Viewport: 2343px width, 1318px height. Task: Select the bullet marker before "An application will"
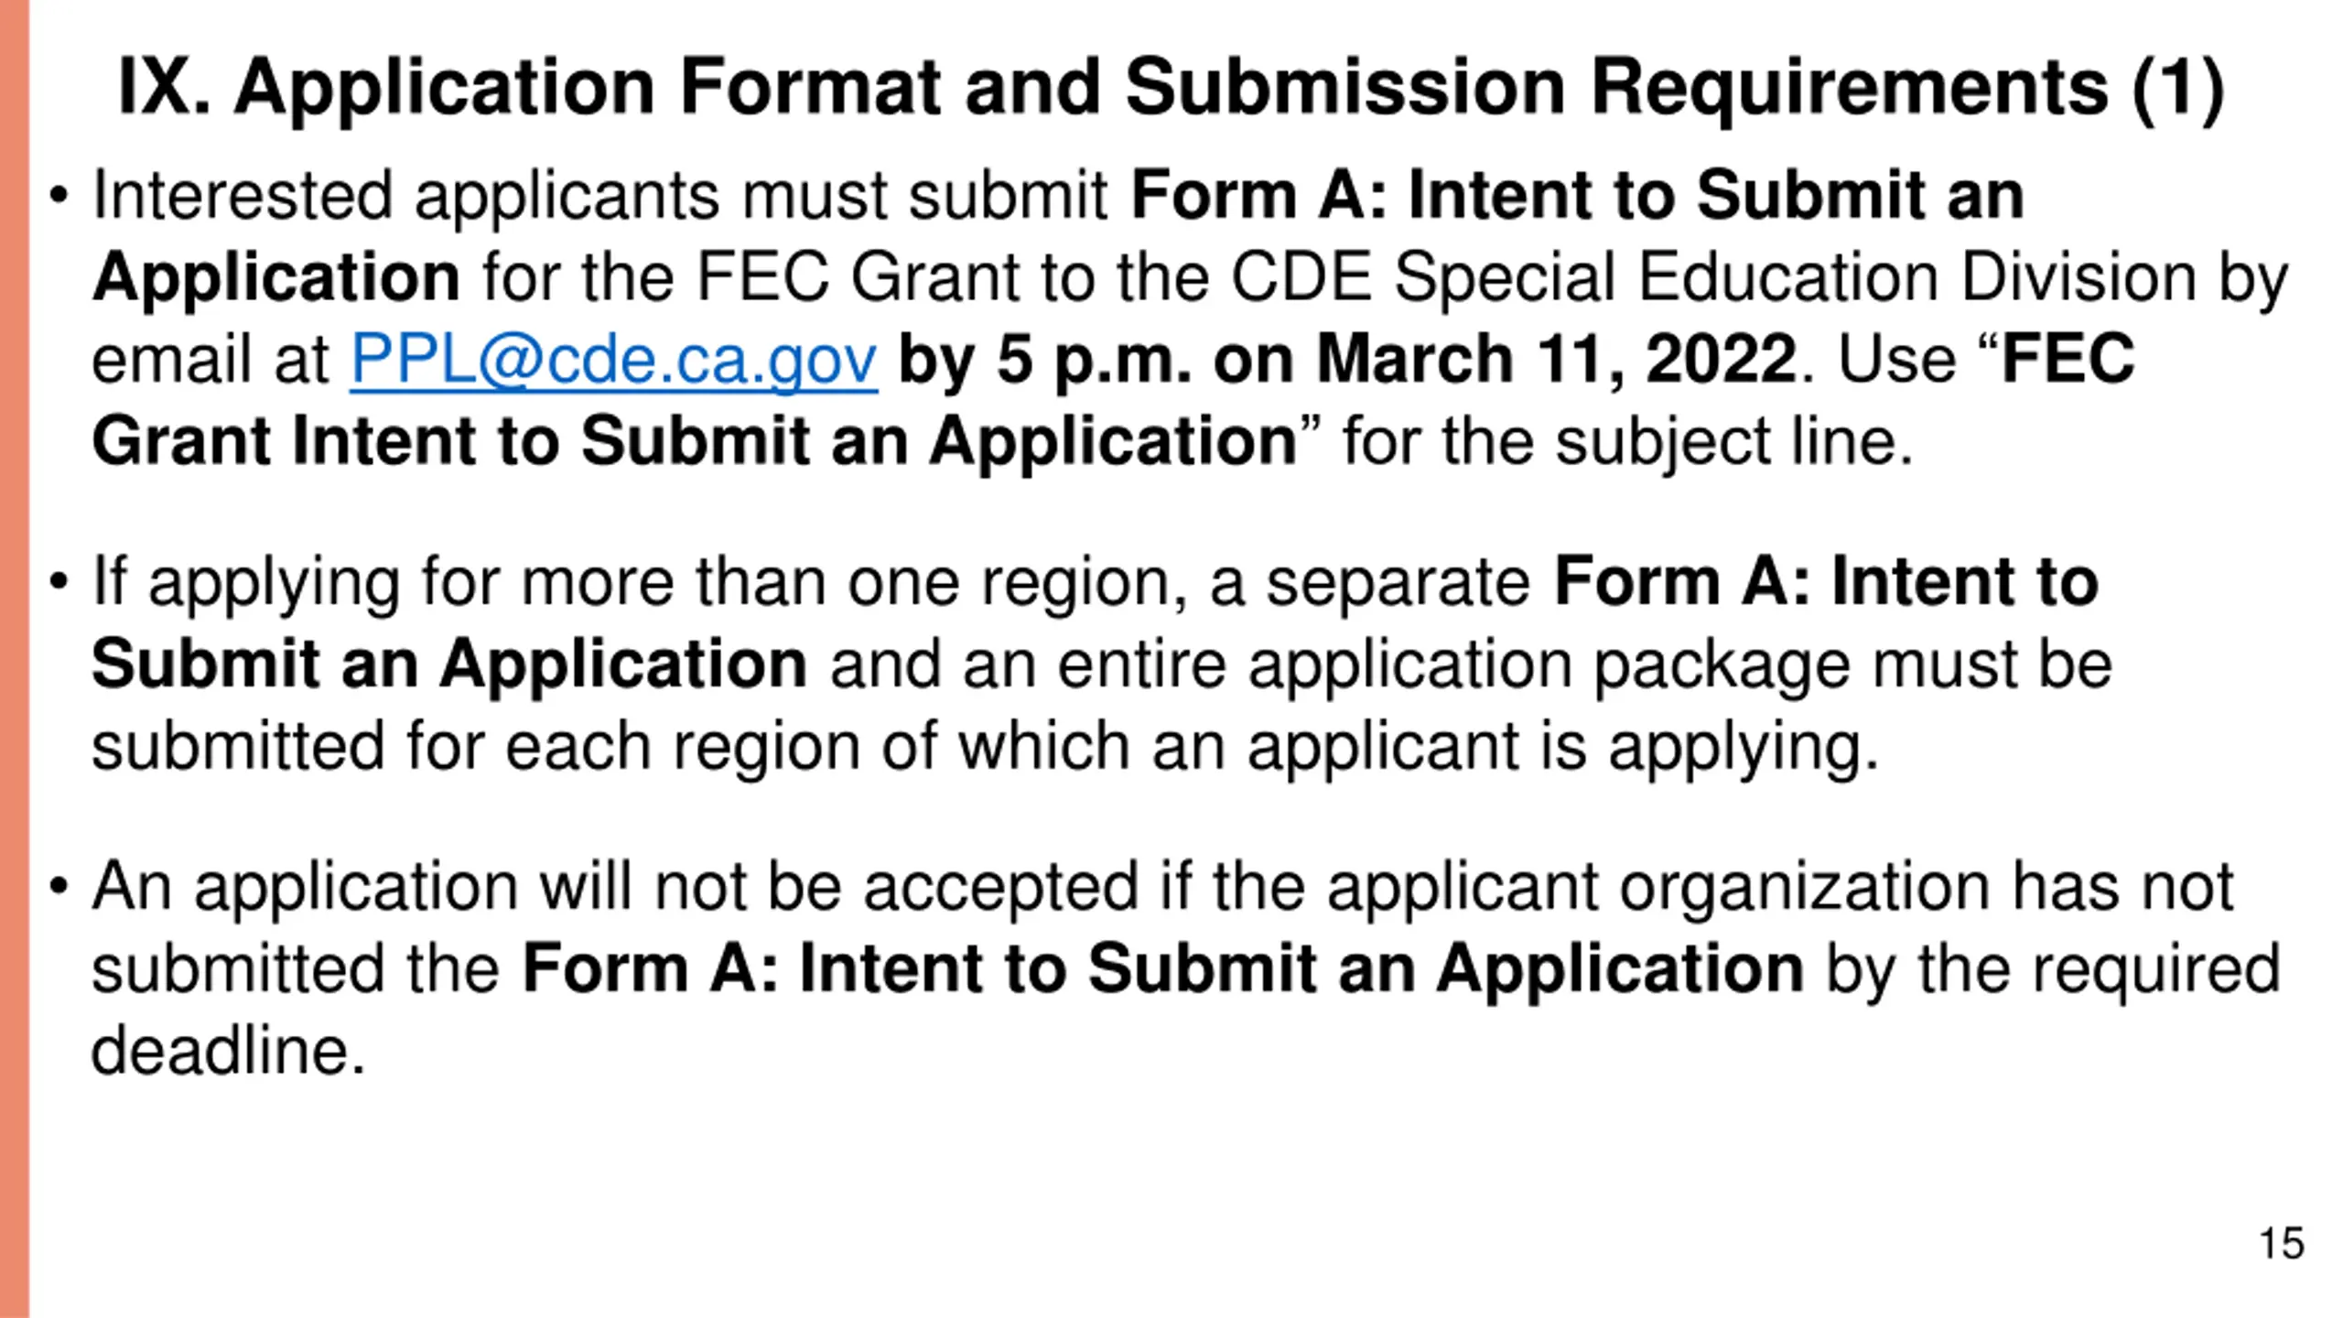(x=59, y=887)
